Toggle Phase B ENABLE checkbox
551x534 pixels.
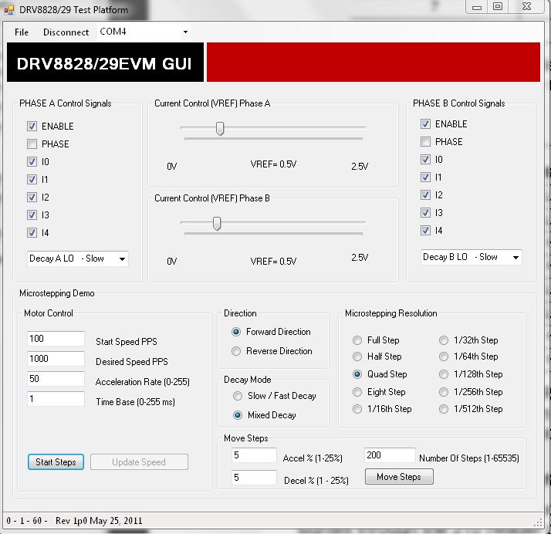click(x=425, y=124)
